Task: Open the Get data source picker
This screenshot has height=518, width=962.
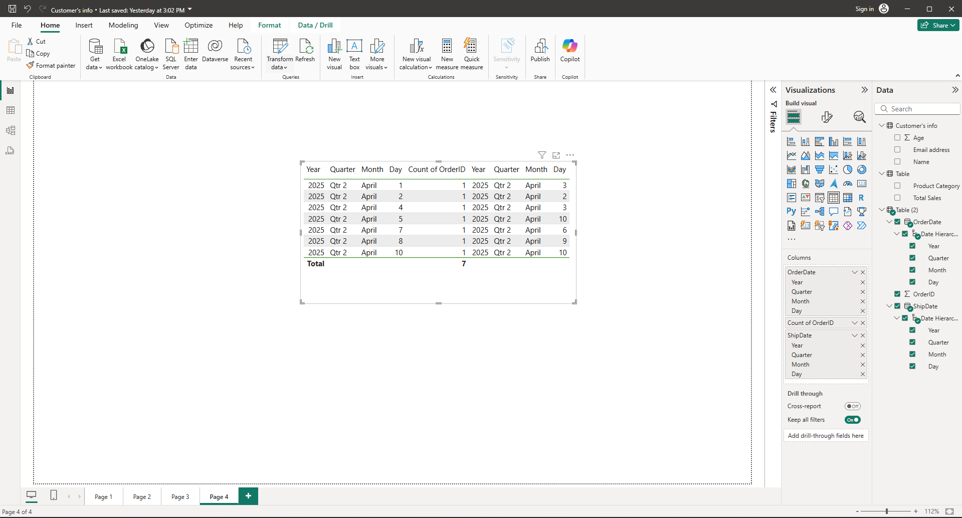Action: click(94, 54)
